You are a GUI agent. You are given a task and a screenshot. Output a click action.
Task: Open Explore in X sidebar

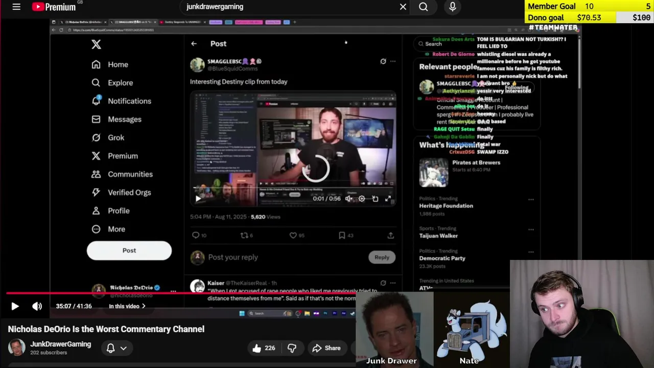click(x=112, y=83)
